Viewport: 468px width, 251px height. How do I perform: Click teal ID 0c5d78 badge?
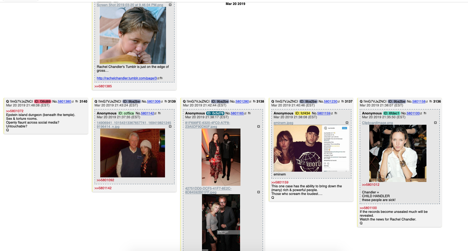point(215,113)
